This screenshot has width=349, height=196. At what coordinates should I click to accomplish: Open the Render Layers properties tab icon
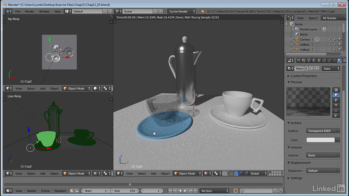point(304,61)
